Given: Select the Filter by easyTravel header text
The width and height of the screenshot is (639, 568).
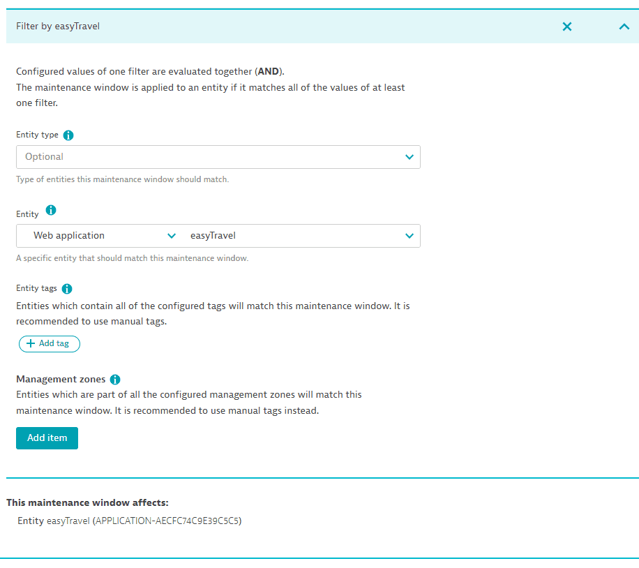Looking at the screenshot, I should [58, 26].
